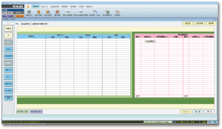Click the スロット group header
The height and width of the screenshot is (129, 222).
coord(88,35)
